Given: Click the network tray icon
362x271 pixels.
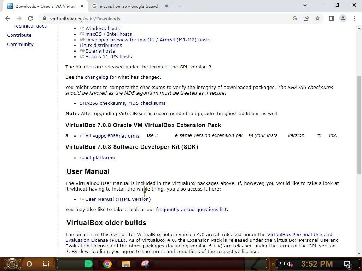Looking at the screenshot, I should (282, 264).
